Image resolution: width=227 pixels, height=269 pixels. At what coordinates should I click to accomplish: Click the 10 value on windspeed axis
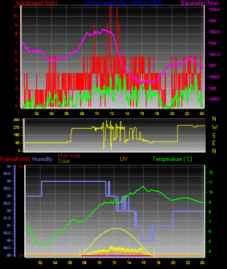15,16
